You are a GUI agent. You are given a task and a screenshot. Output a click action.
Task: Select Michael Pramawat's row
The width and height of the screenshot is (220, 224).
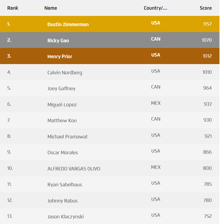[68, 136]
